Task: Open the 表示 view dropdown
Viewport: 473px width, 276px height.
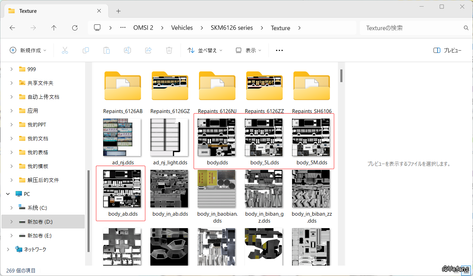Action: pyautogui.click(x=248, y=50)
